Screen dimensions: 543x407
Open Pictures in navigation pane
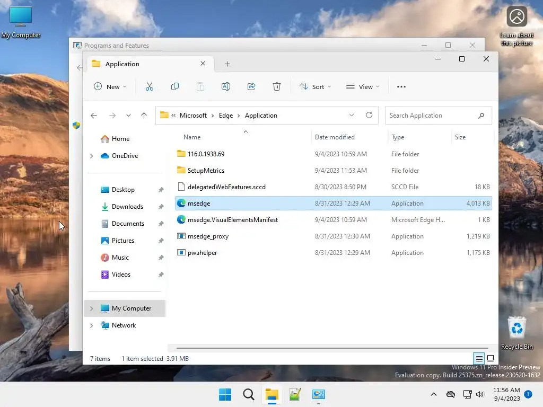pos(122,241)
